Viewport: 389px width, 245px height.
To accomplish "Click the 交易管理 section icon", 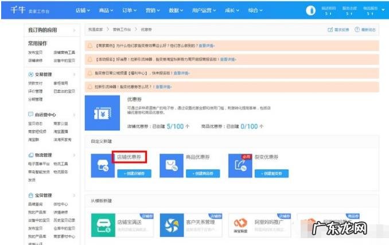I will coord(31,75).
